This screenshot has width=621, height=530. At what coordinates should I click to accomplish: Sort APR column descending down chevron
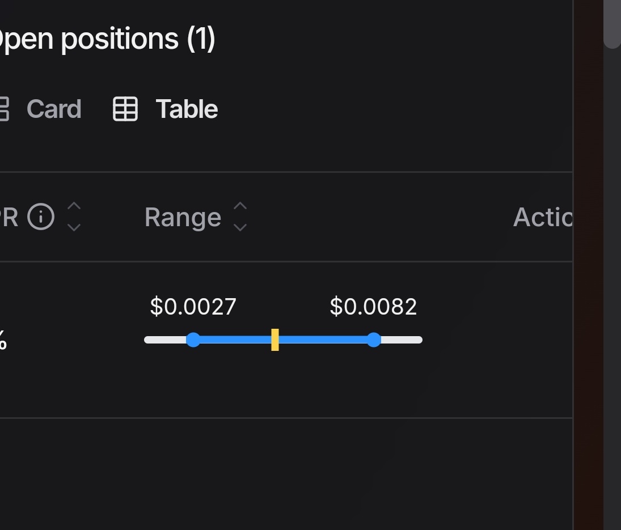[x=74, y=227]
